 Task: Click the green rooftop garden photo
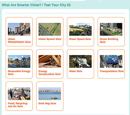[111, 29]
